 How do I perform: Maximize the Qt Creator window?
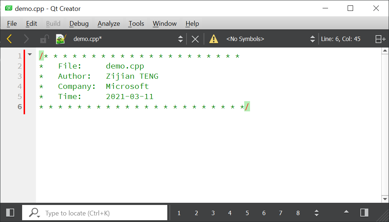[350, 8]
